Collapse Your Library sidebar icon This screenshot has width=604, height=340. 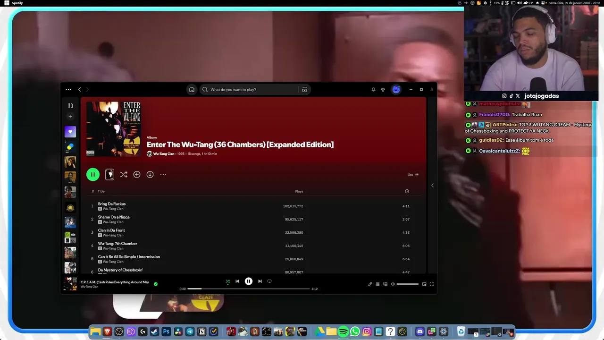[70, 106]
